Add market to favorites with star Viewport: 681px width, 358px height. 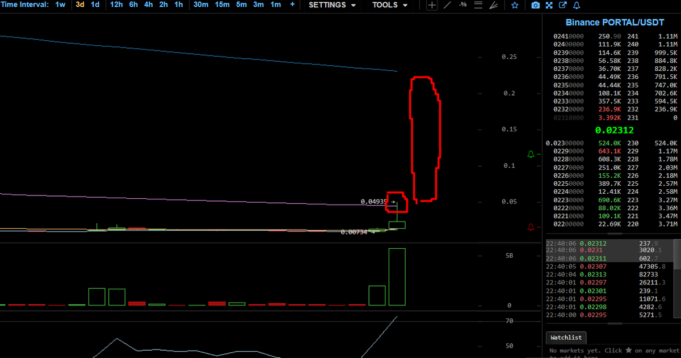click(x=515, y=5)
